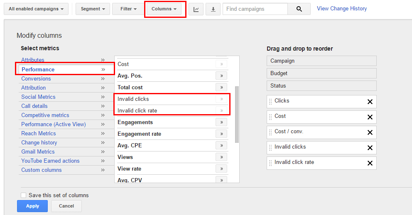Screen dimensions: 412x215
Task: Expand Call details category chevron
Action: point(103,106)
